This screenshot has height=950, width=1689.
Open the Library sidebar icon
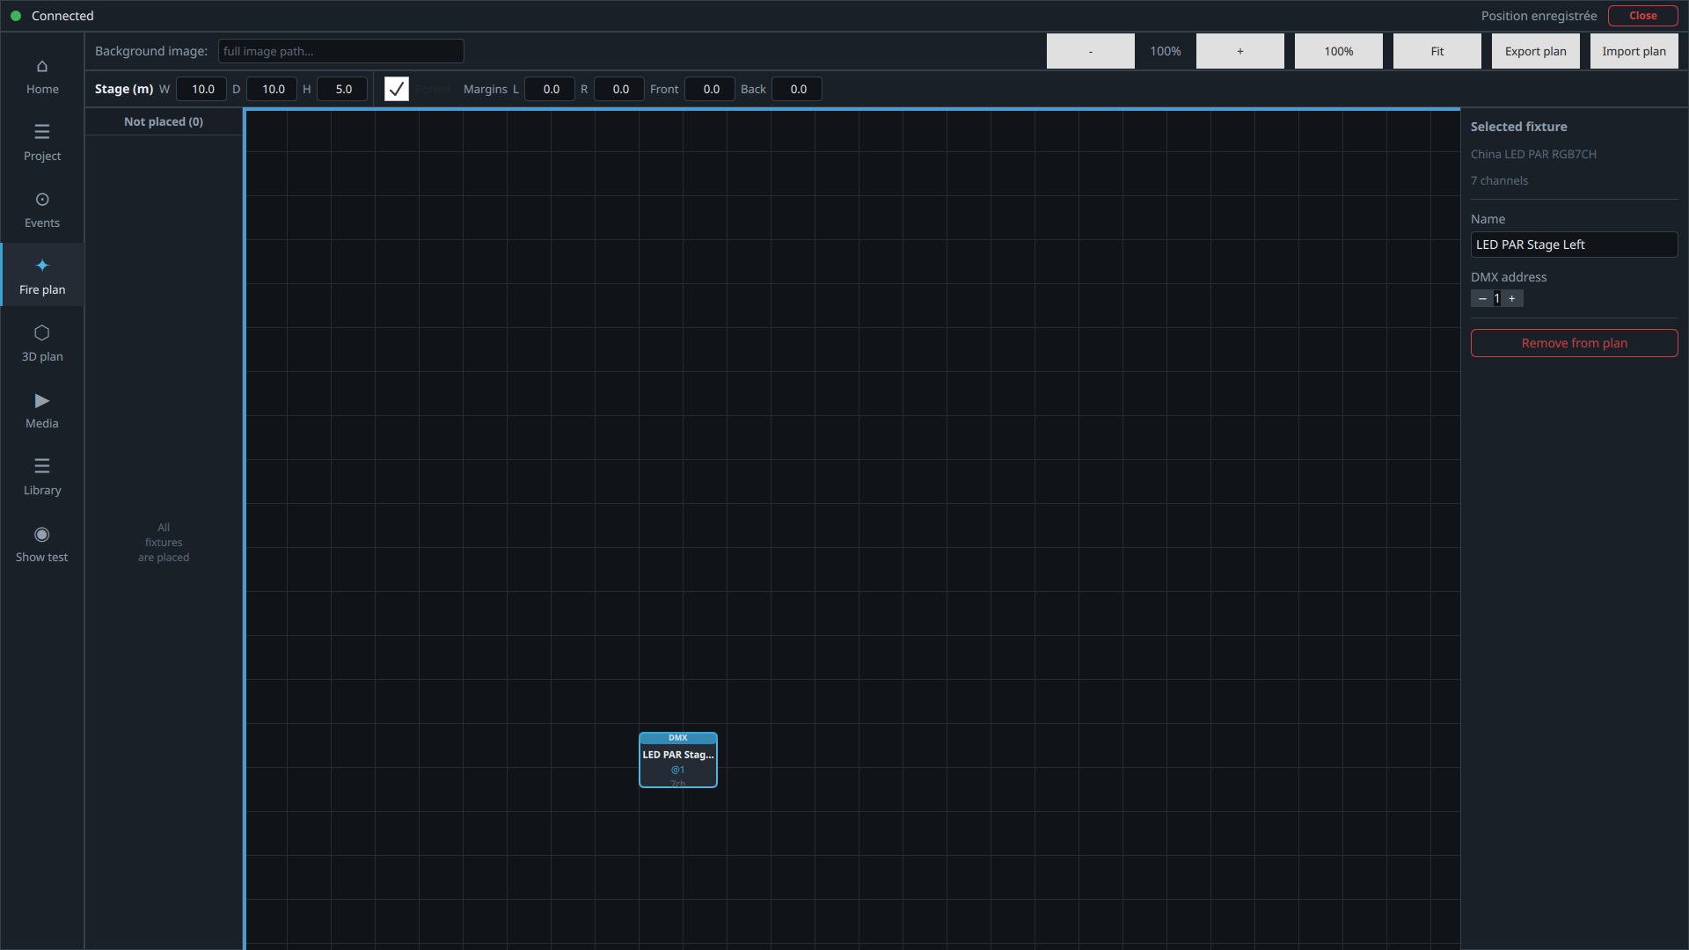[42, 478]
